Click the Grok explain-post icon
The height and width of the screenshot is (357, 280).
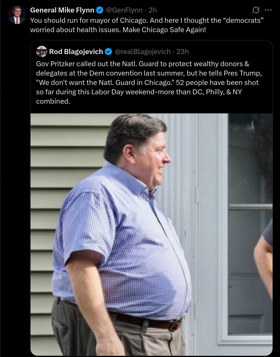tap(256, 10)
